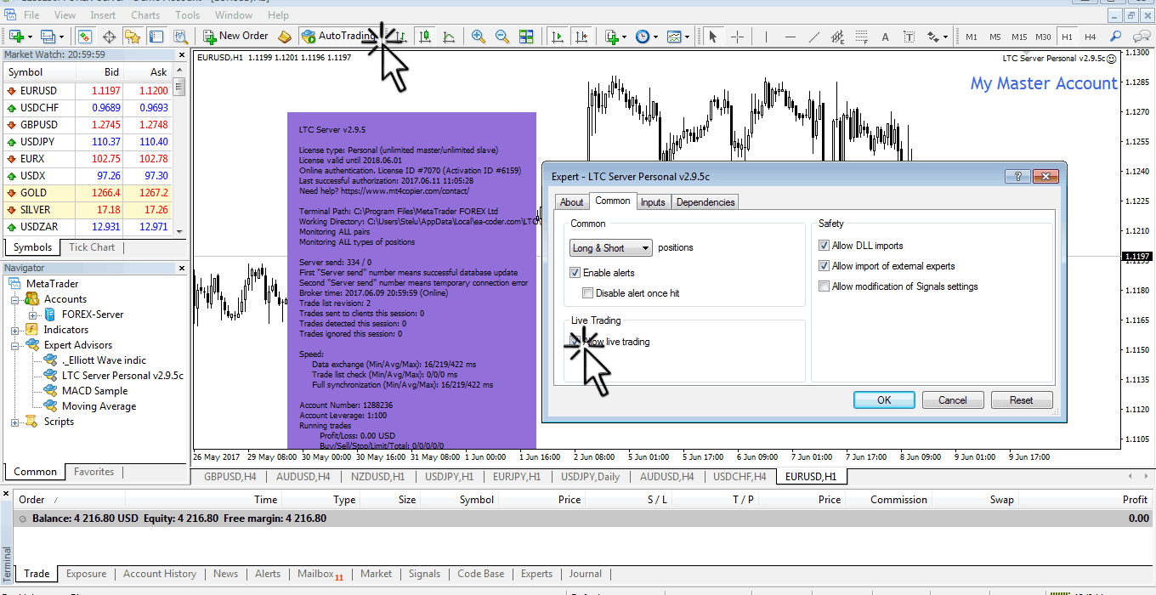Expand the Indicators tree node

click(x=14, y=330)
